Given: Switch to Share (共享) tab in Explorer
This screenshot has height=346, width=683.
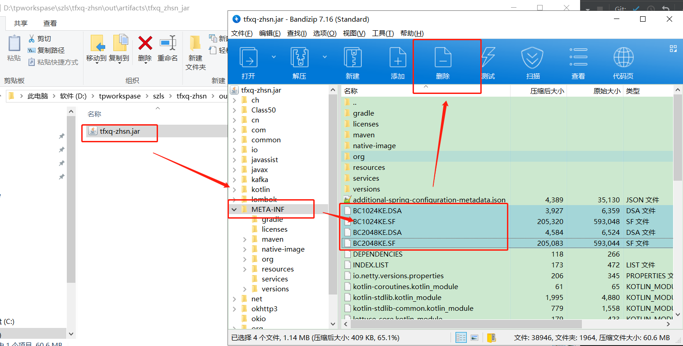Looking at the screenshot, I should [21, 23].
